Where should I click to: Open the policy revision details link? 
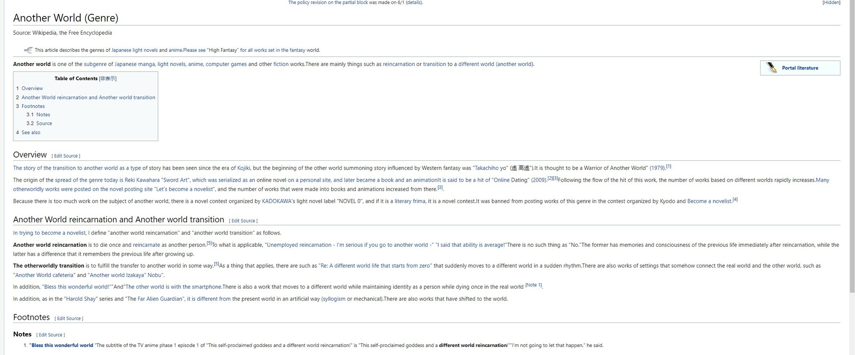tap(413, 3)
